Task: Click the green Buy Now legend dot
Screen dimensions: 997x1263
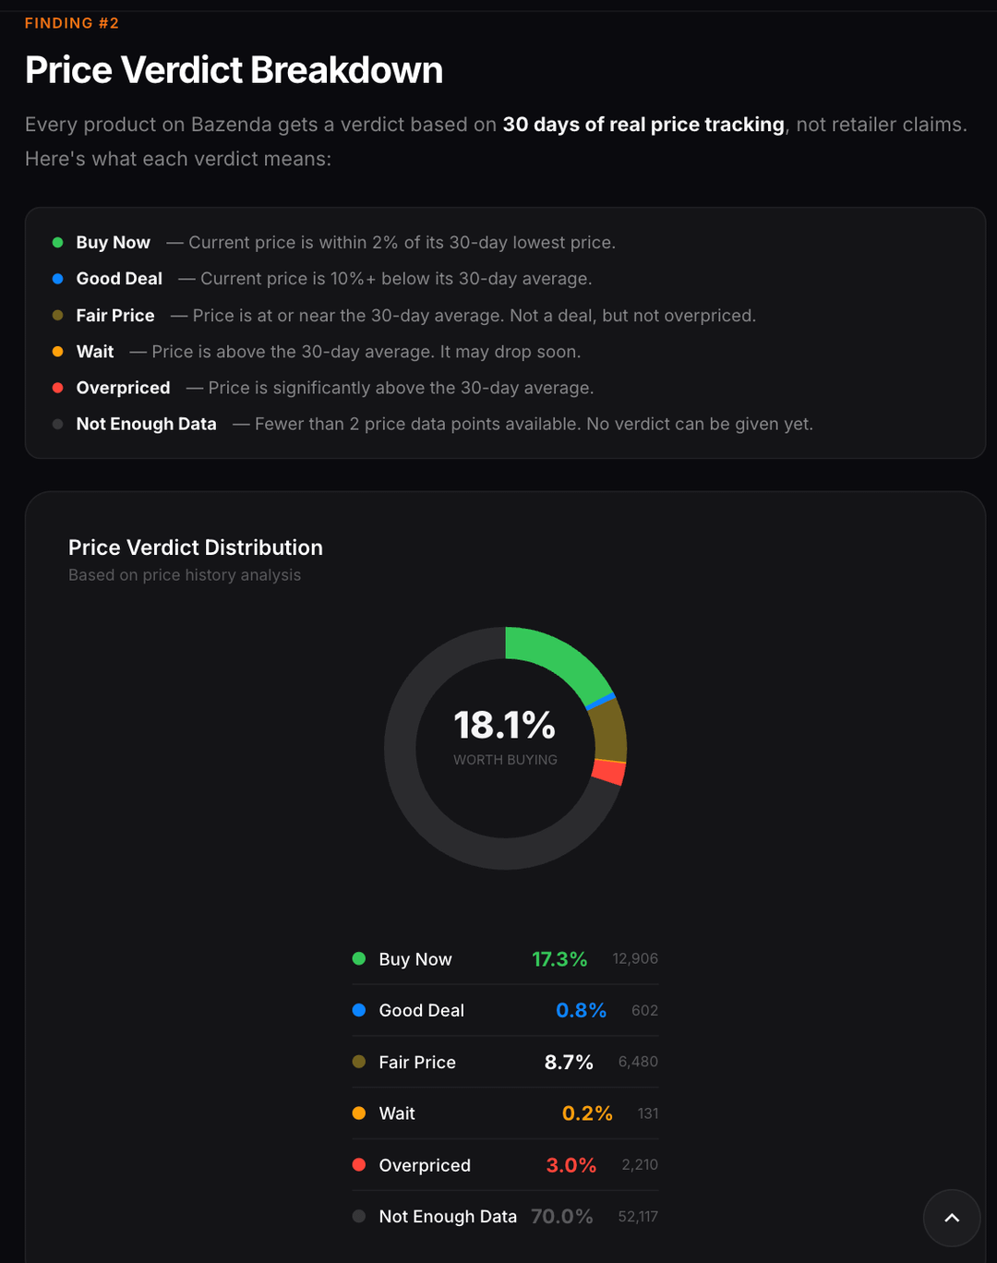Action: point(359,958)
